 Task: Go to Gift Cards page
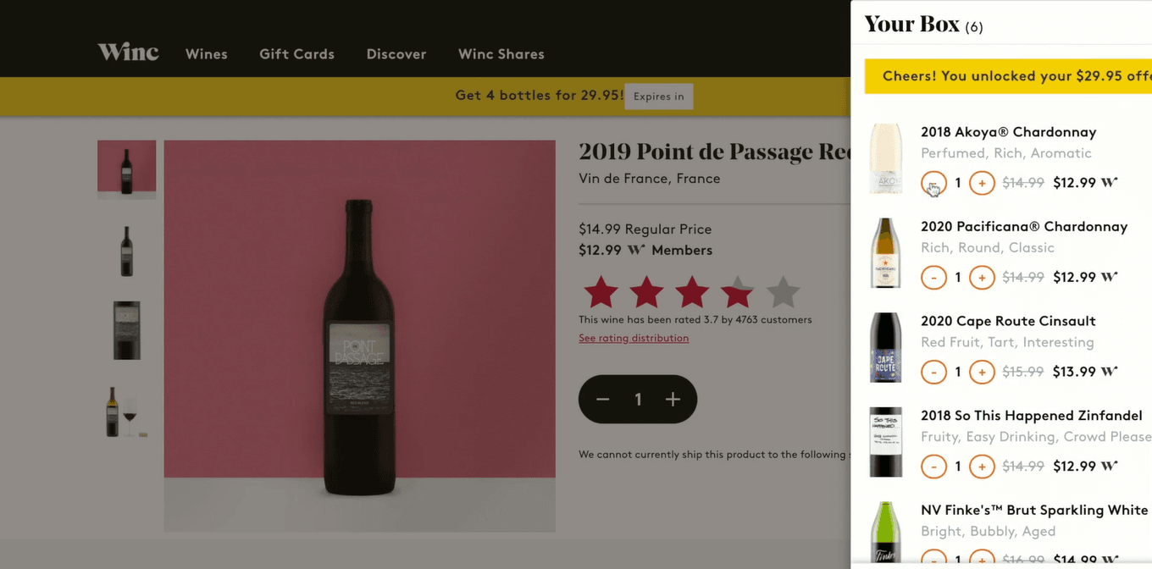[296, 54]
